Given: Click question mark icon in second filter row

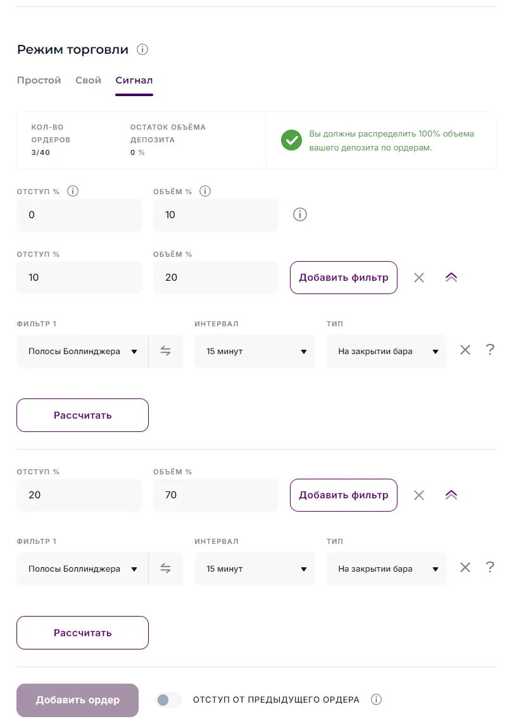Looking at the screenshot, I should coord(491,567).
